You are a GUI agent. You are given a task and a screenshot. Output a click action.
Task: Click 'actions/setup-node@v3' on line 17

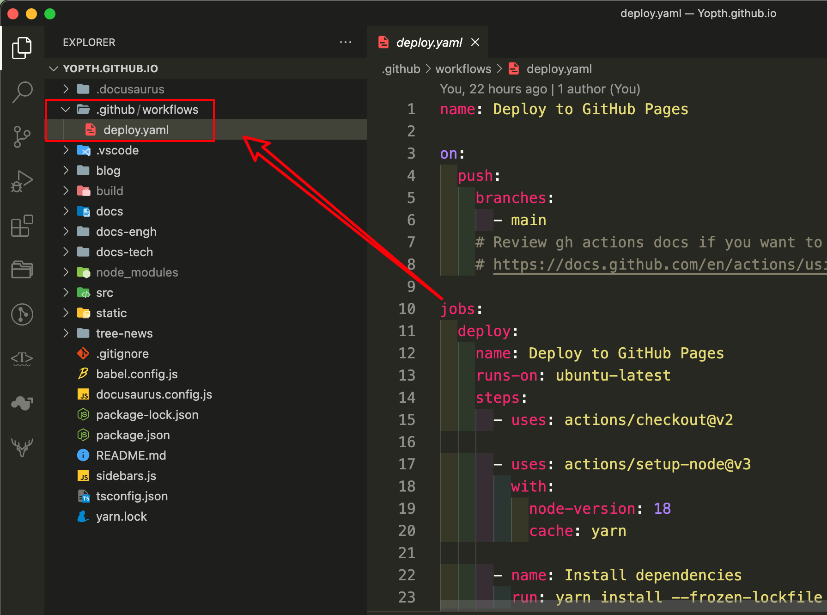(x=657, y=464)
